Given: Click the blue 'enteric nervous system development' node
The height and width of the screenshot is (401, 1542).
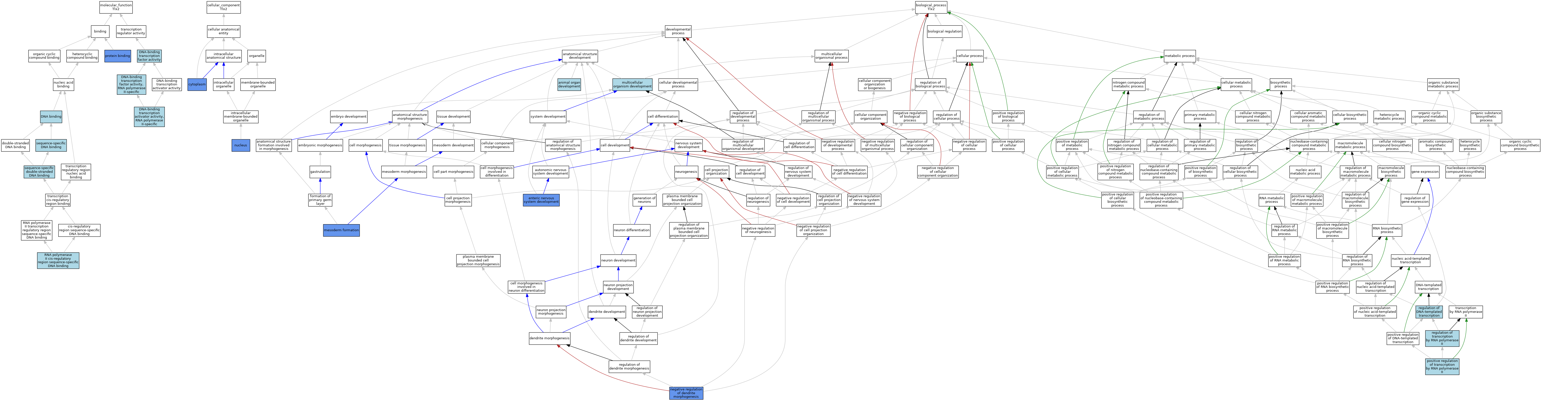Looking at the screenshot, I should pos(541,200).
